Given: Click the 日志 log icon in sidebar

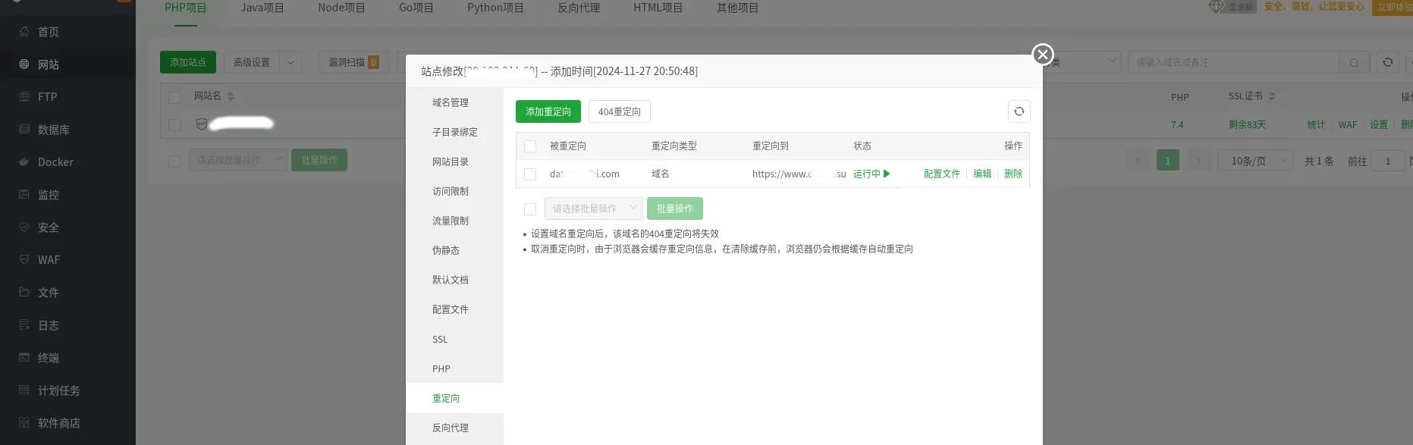Looking at the screenshot, I should click(24, 325).
